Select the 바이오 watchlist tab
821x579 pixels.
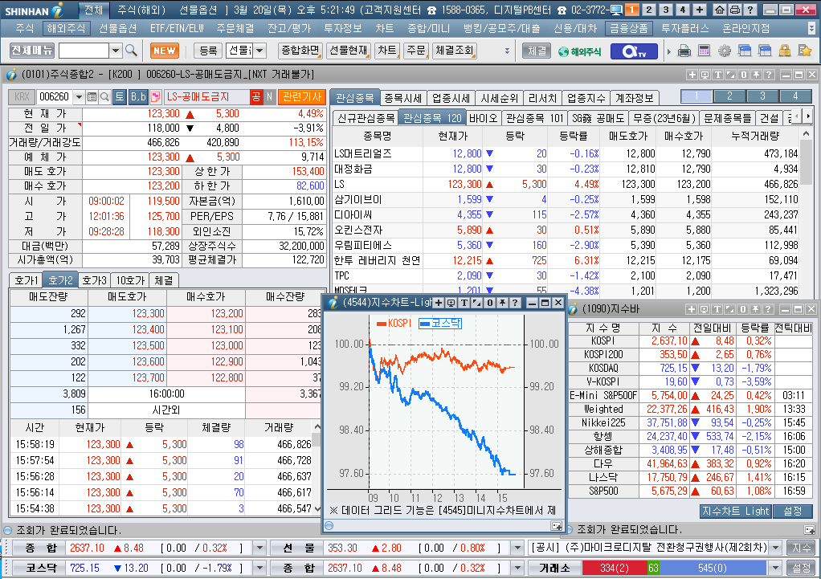(x=483, y=118)
